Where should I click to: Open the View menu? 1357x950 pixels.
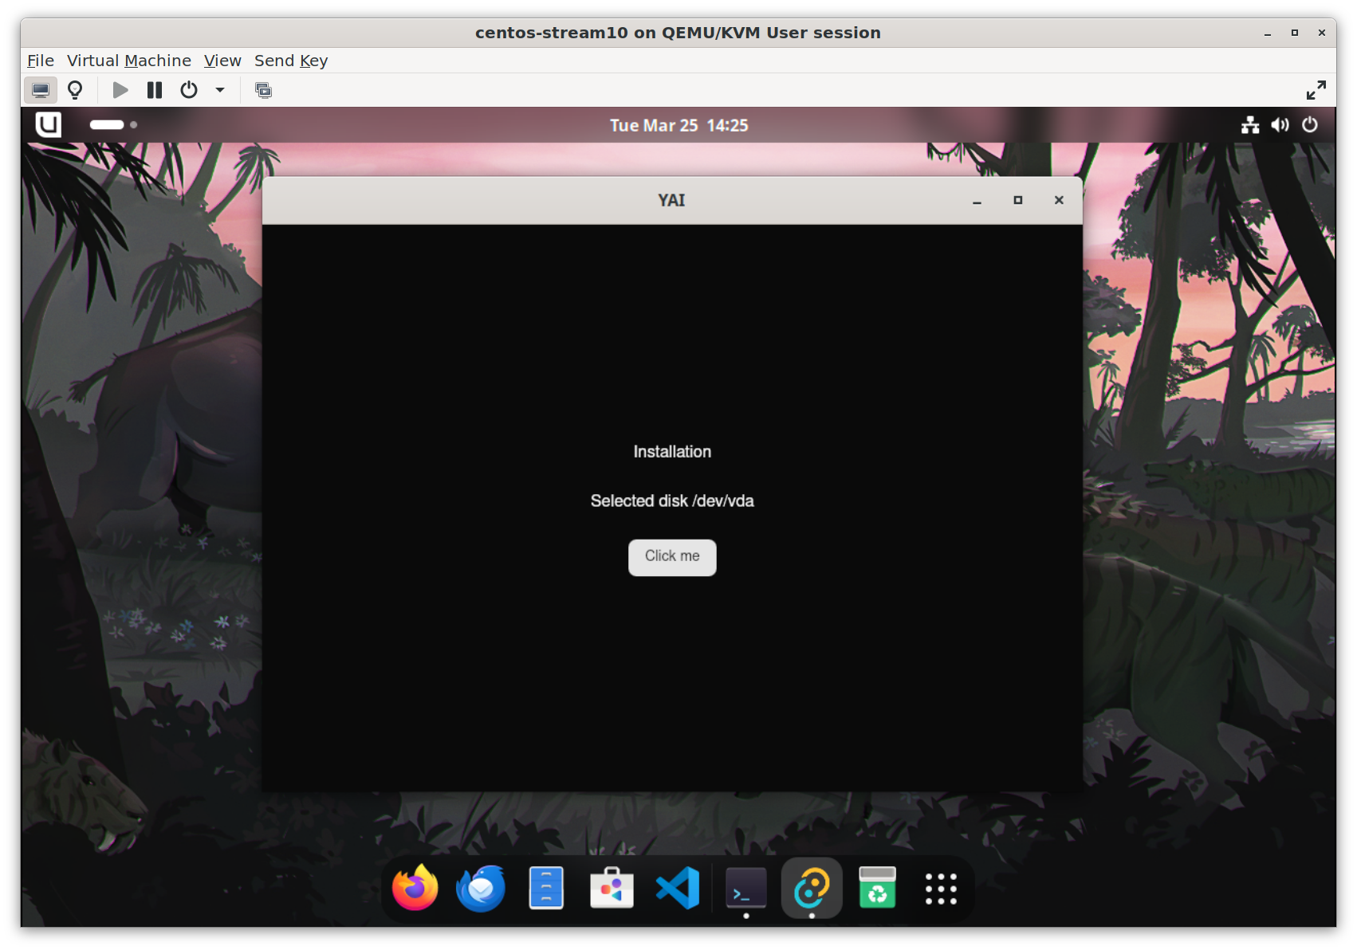222,61
